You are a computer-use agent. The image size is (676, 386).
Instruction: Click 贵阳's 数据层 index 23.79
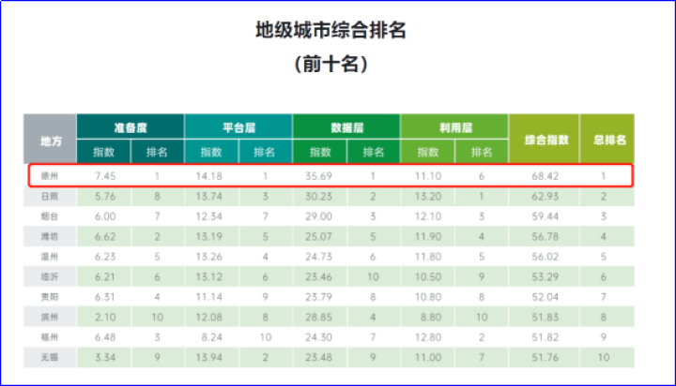[318, 297]
